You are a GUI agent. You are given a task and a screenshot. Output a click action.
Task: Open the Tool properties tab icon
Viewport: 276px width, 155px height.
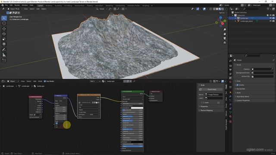[x=230, y=61]
